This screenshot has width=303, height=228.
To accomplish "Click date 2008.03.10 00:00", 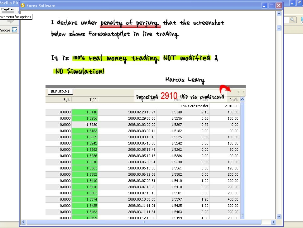I will tap(142, 199).
